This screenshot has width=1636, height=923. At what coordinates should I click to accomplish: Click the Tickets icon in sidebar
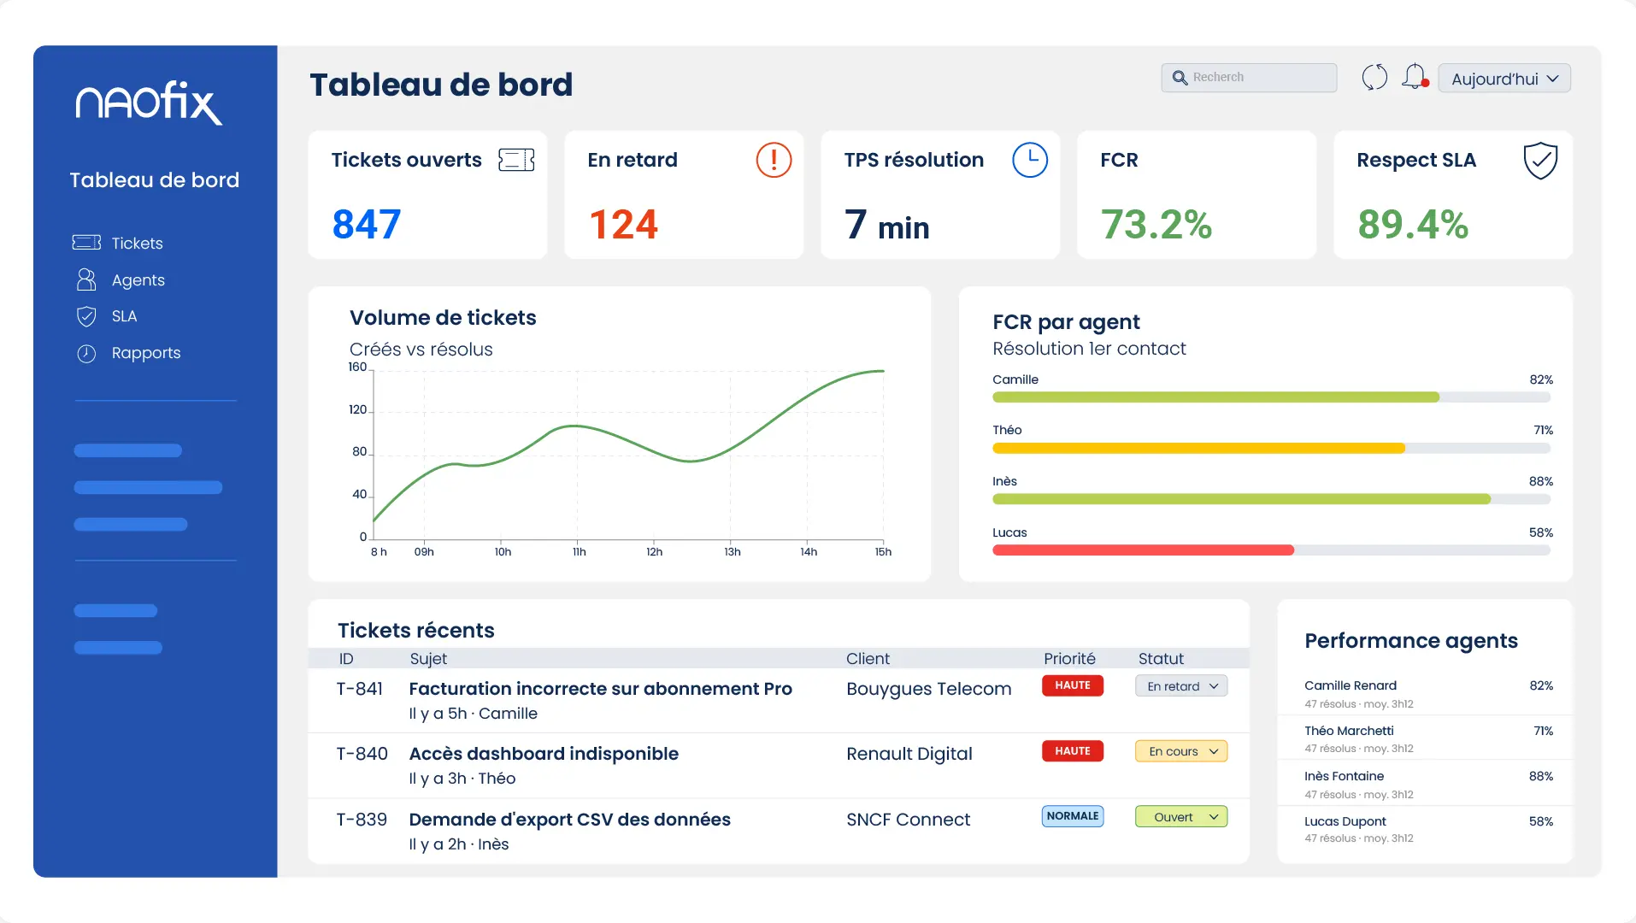86,243
